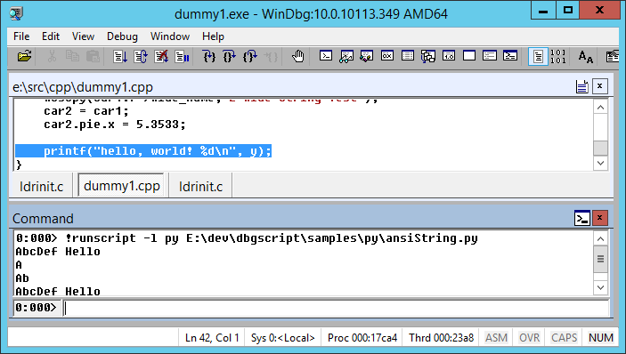Open the Registers window toolbar icon
626x354 pixels.
[387, 56]
